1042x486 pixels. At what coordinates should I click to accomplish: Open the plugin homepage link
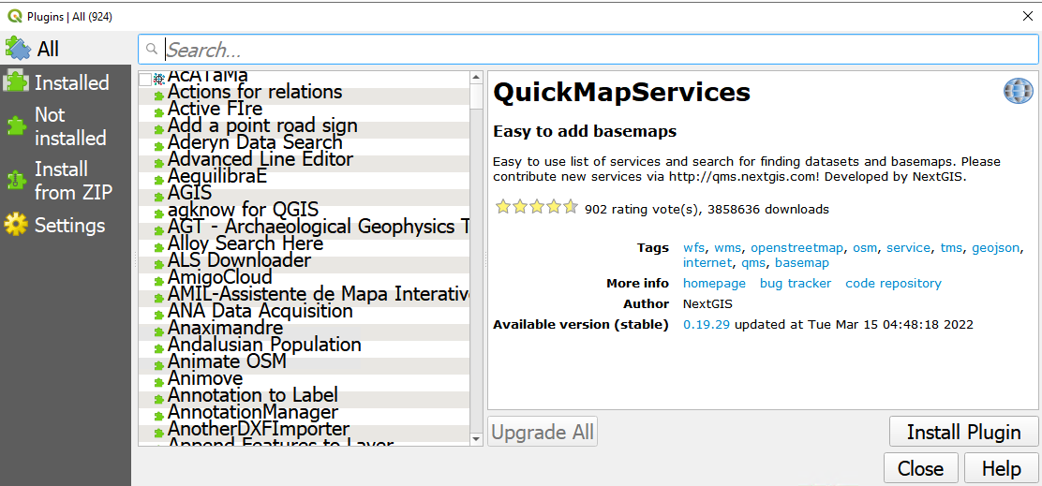point(714,284)
